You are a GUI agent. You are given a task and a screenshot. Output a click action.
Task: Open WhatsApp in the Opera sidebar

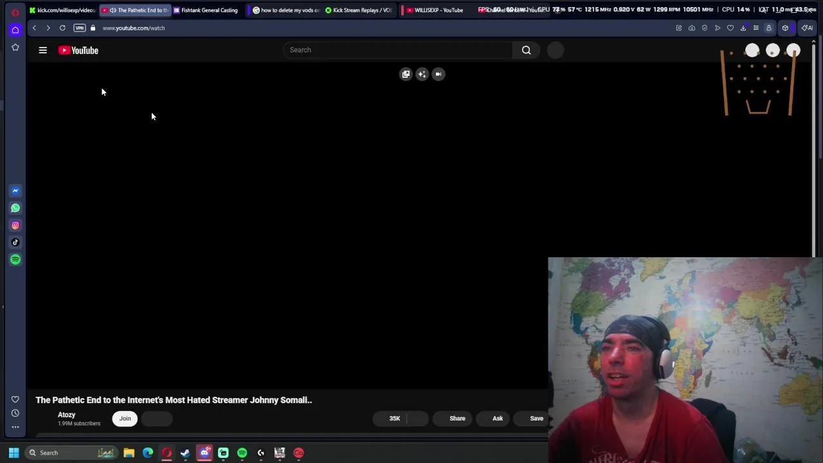point(15,208)
